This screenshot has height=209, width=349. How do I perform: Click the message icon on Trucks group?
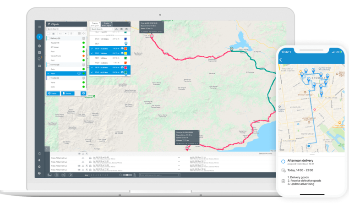pyautogui.click(x=84, y=78)
